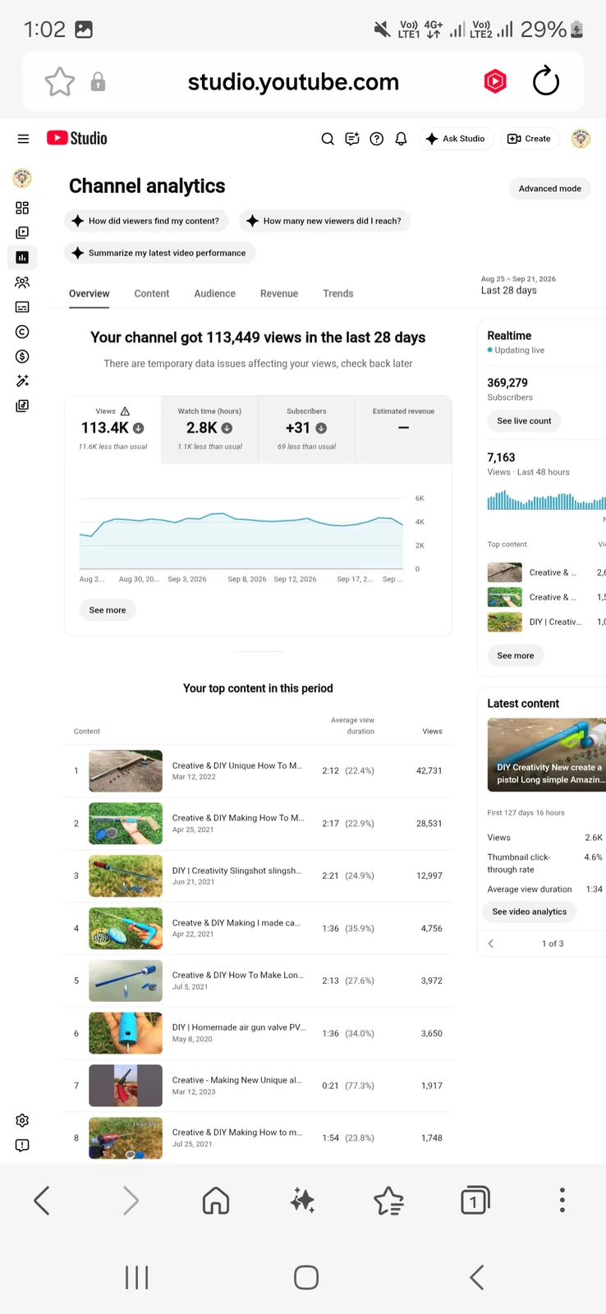Open the help question mark icon
Screen dimensions: 606x1314
click(x=377, y=139)
